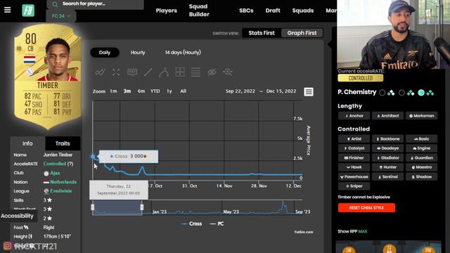The image size is (450, 253).
Task: Switch to the Info tab
Action: tap(27, 143)
